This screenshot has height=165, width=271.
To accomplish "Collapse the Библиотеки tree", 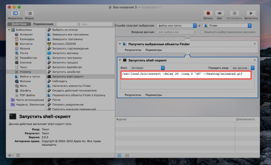I will 9,30.
